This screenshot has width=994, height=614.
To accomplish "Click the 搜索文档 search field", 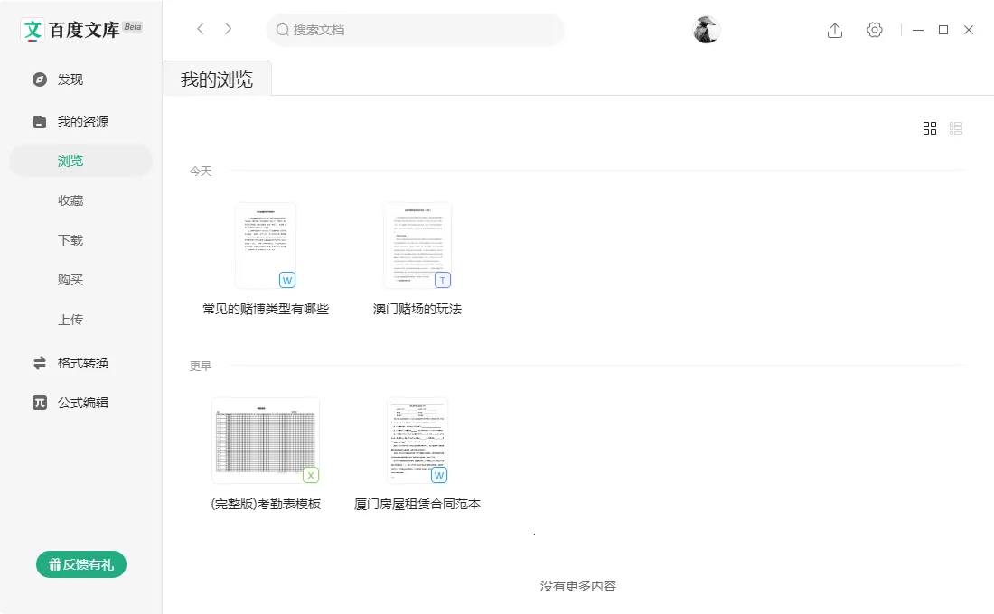I will click(415, 30).
